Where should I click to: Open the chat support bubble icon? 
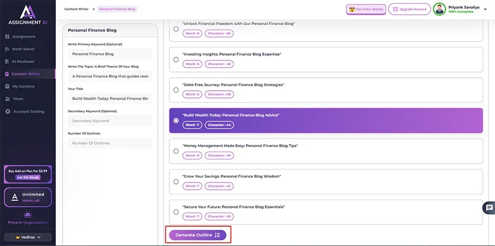(489, 207)
